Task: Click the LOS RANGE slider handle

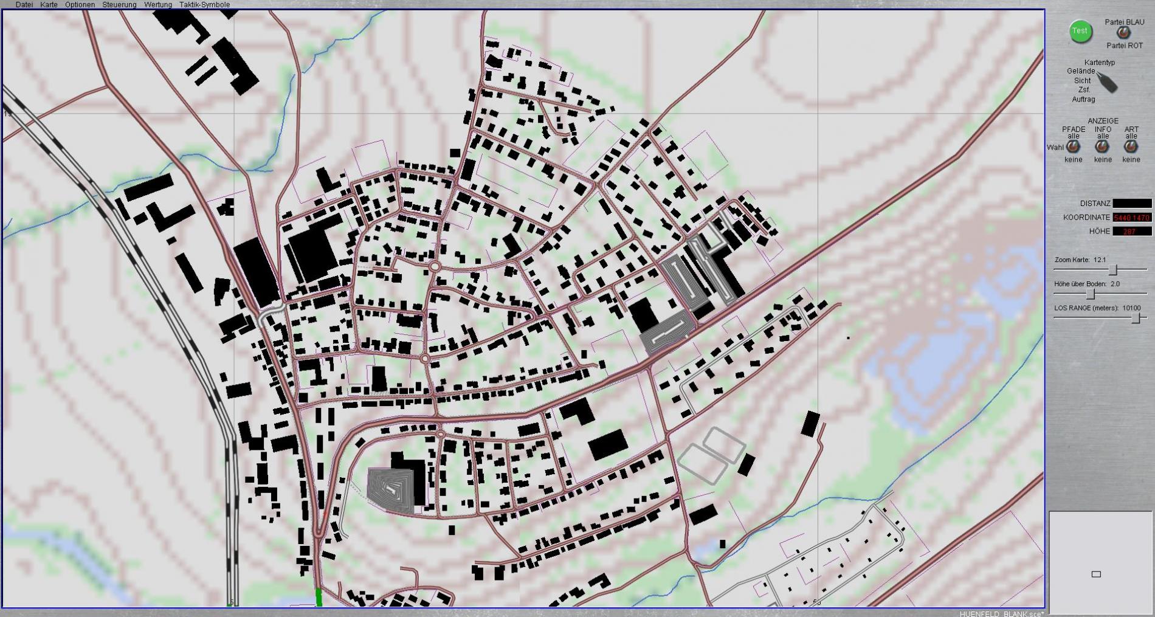Action: [x=1135, y=319]
